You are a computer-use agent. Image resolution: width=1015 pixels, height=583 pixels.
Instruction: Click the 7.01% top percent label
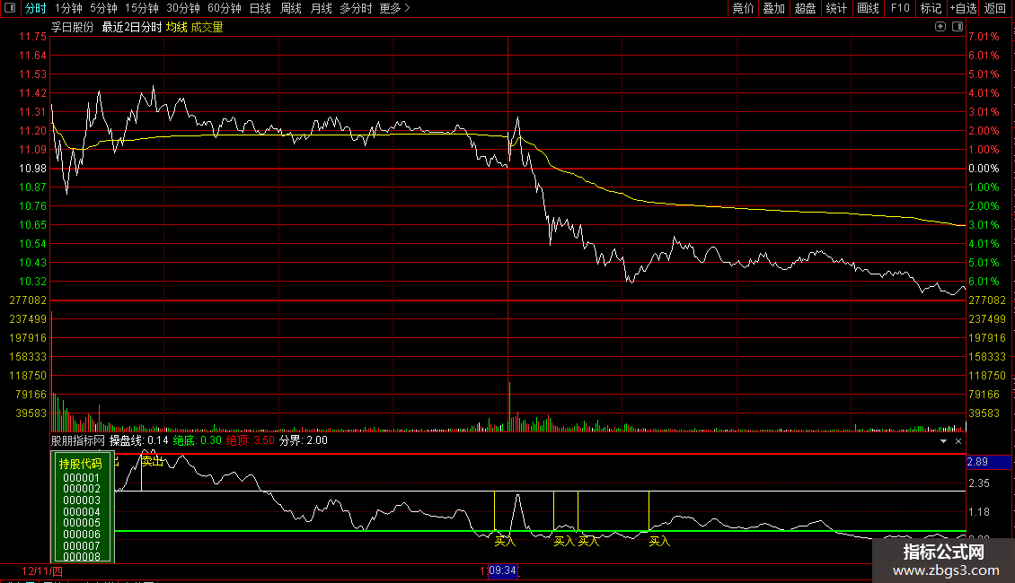coord(984,37)
